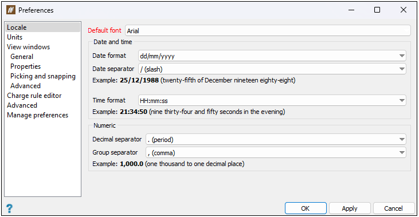
Task: Click the Default font field showing Arial
Action: pyautogui.click(x=268, y=30)
